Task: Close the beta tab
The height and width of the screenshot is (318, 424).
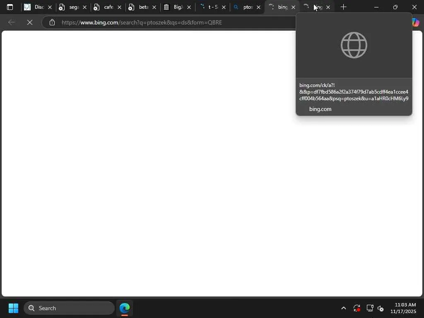Action: coord(154,7)
